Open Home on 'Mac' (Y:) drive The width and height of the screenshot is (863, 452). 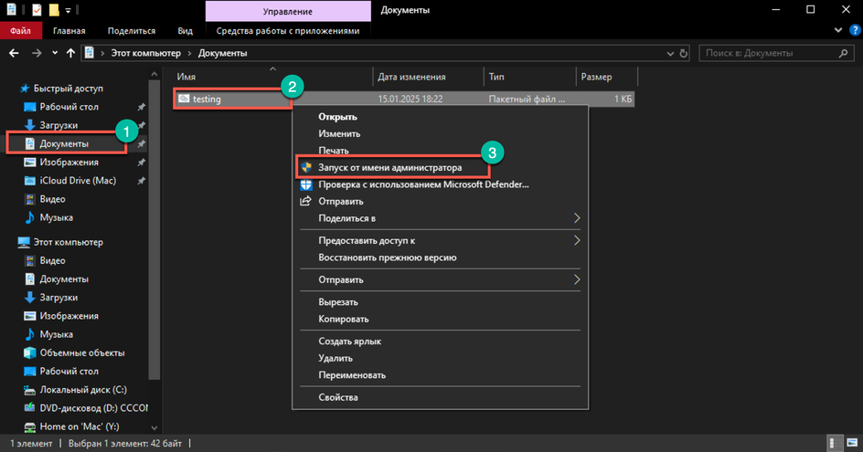click(80, 426)
